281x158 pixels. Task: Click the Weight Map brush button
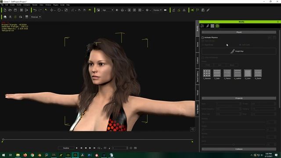tap(239, 51)
